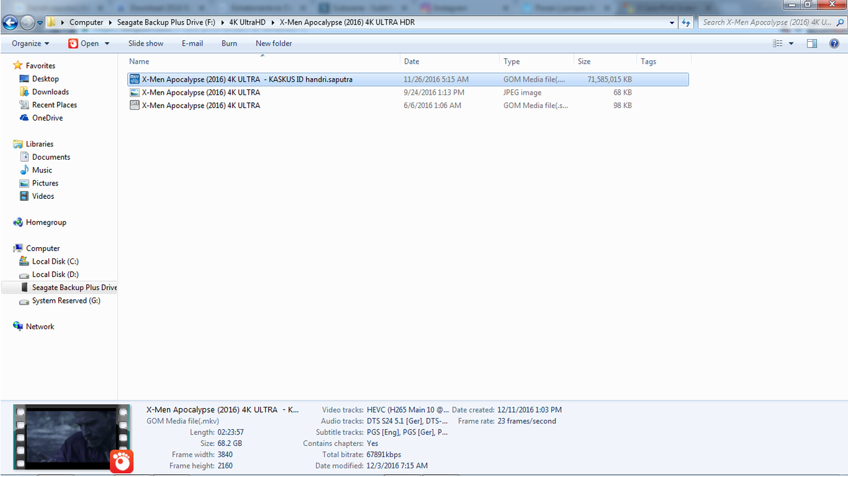The image size is (848, 477).
Task: Click the Favorites star icon
Action: click(x=18, y=66)
